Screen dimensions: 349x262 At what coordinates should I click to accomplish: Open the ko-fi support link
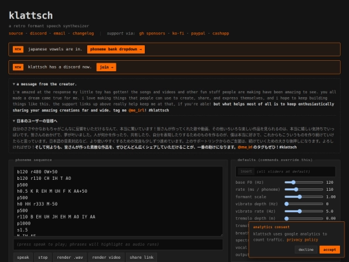[x=178, y=34]
